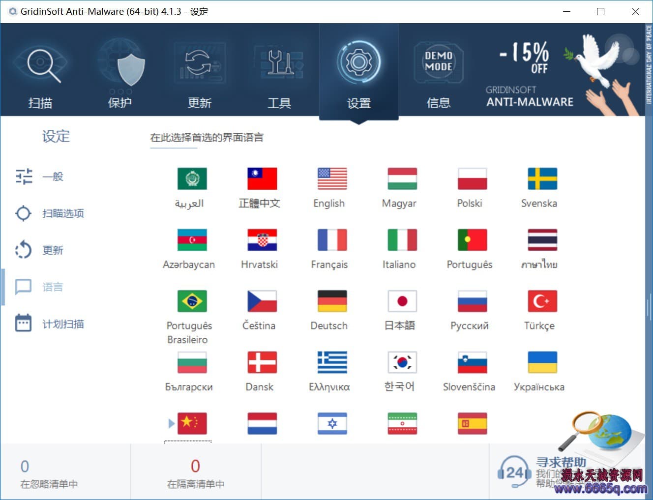Select the Português Portugal flag
The width and height of the screenshot is (653, 500).
coord(473,240)
